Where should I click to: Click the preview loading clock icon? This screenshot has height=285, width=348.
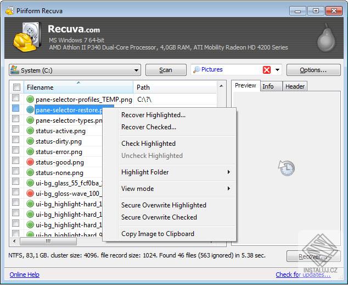tap(287, 168)
